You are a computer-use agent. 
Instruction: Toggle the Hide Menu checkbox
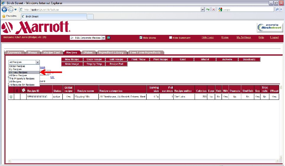point(141,38)
